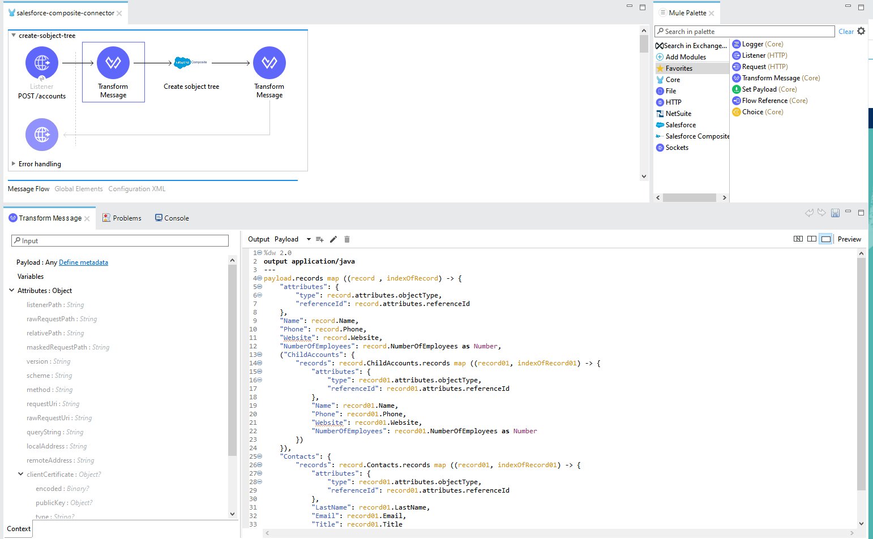Switch to source-only view layout icon

[826, 239]
